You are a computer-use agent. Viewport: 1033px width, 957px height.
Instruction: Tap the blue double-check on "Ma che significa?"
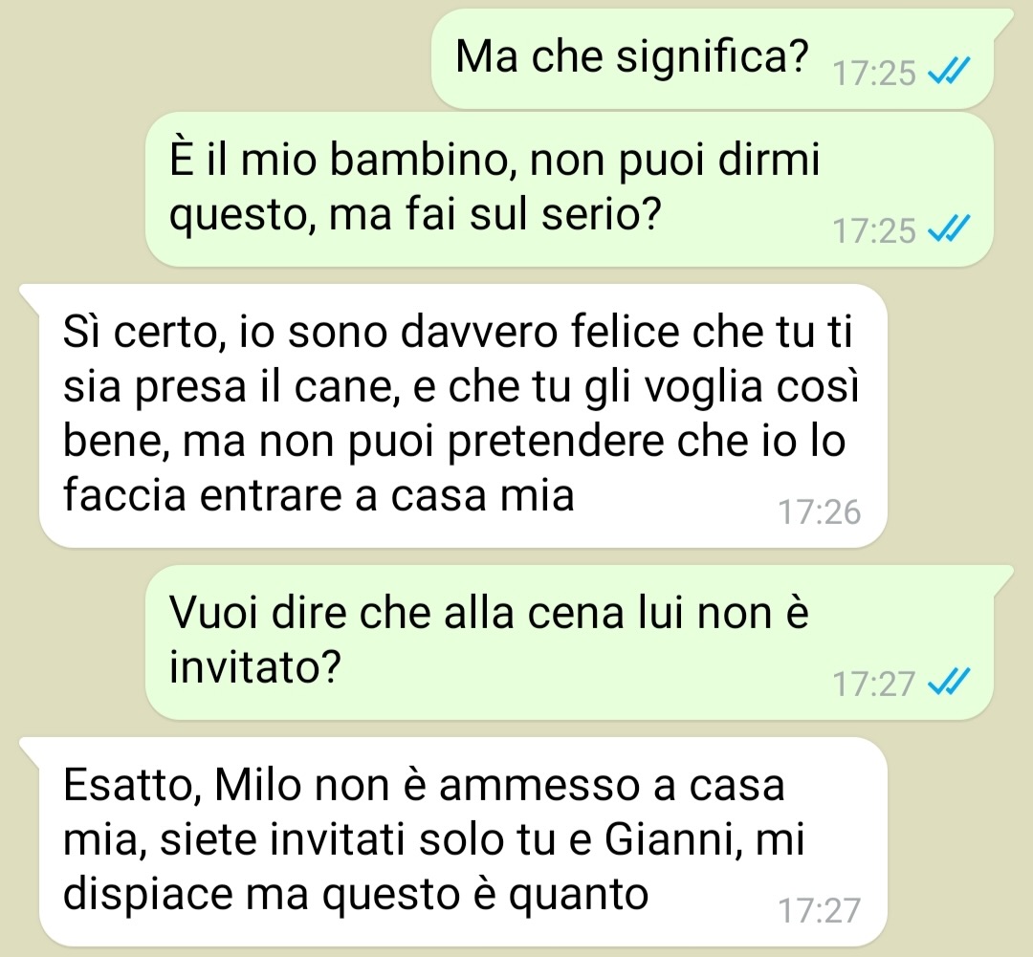point(949,71)
